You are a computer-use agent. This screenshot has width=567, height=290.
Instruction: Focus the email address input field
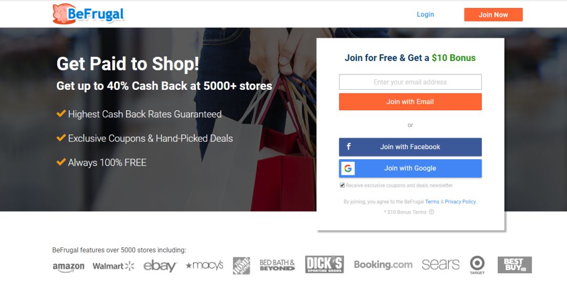(410, 82)
